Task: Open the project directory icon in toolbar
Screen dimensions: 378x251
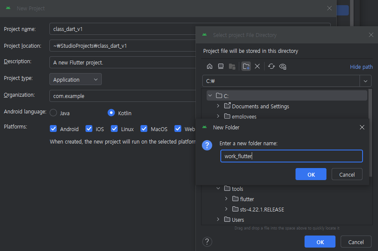Action: pyautogui.click(x=232, y=66)
